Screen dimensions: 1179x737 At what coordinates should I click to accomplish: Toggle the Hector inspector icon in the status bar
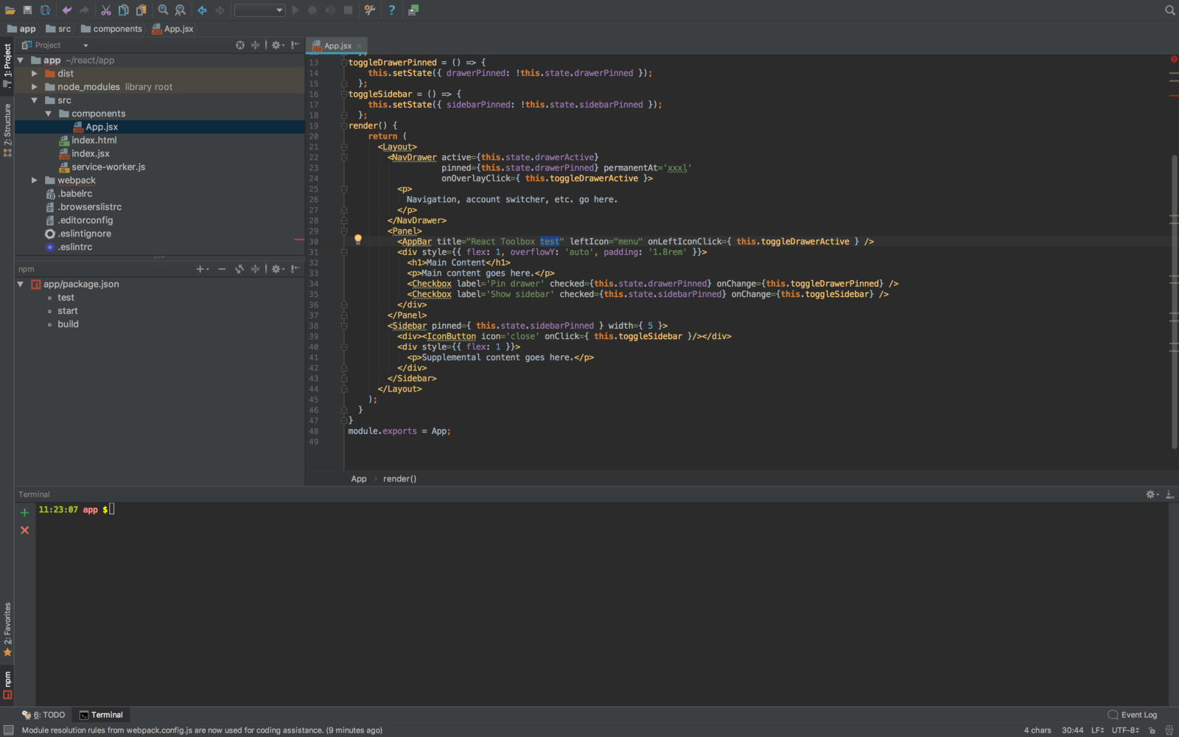(1169, 730)
